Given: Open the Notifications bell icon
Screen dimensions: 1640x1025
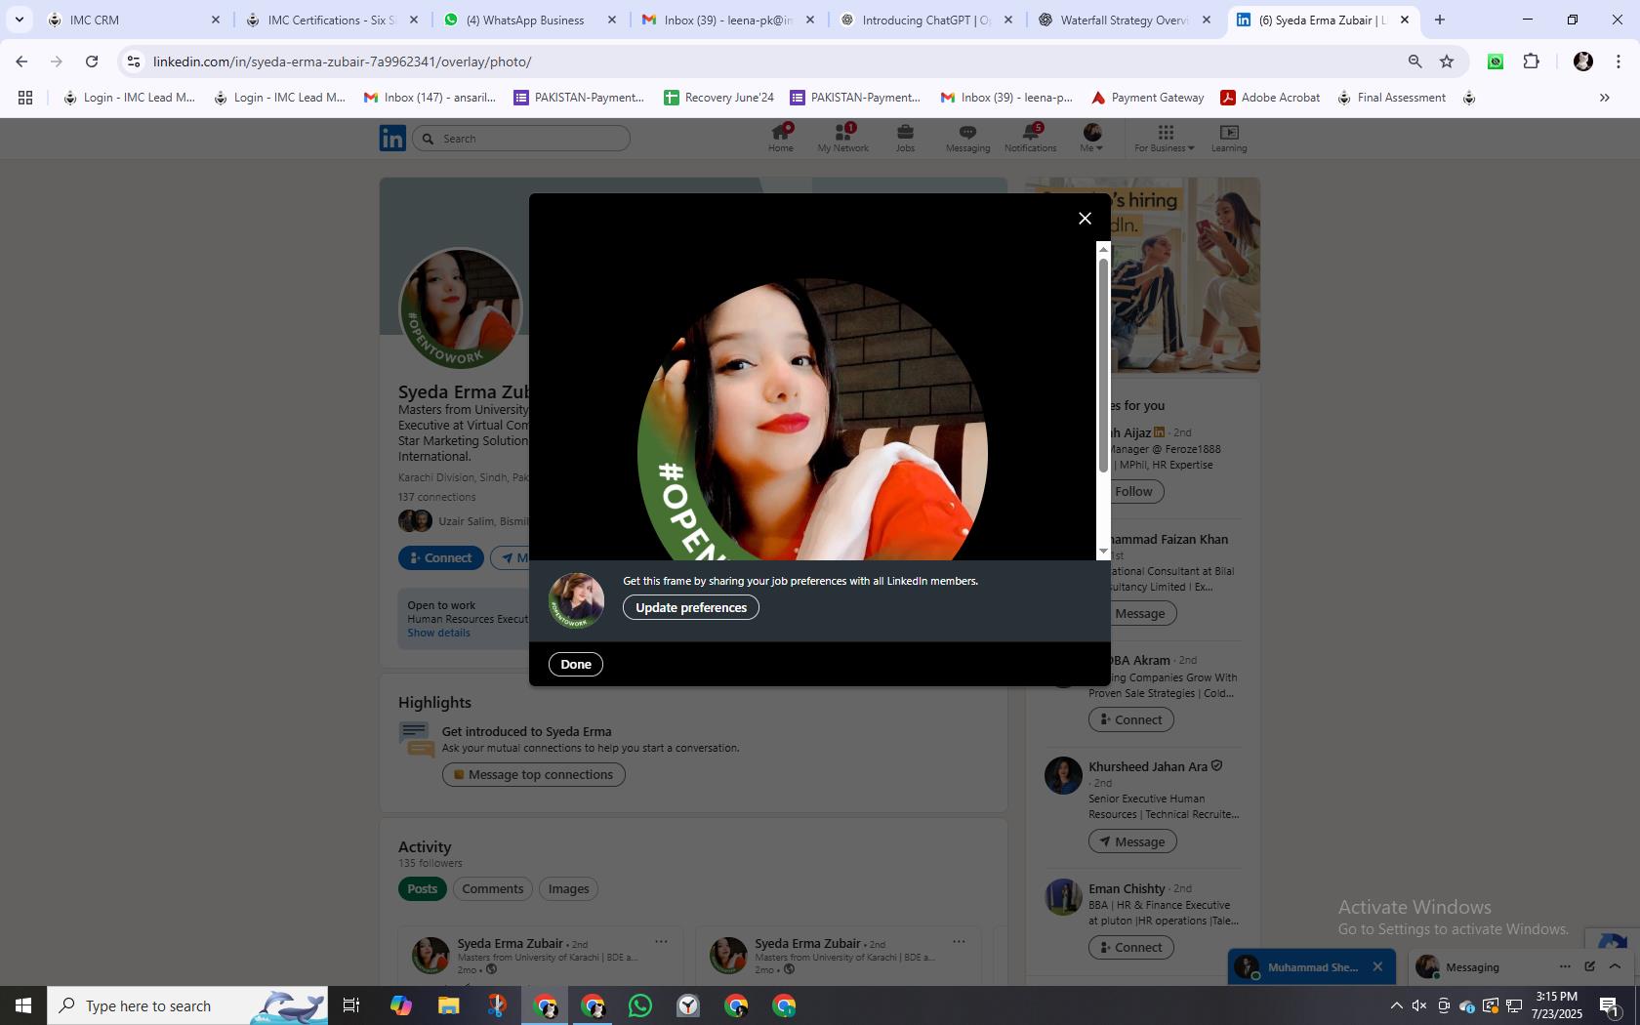Looking at the screenshot, I should pos(1031,138).
